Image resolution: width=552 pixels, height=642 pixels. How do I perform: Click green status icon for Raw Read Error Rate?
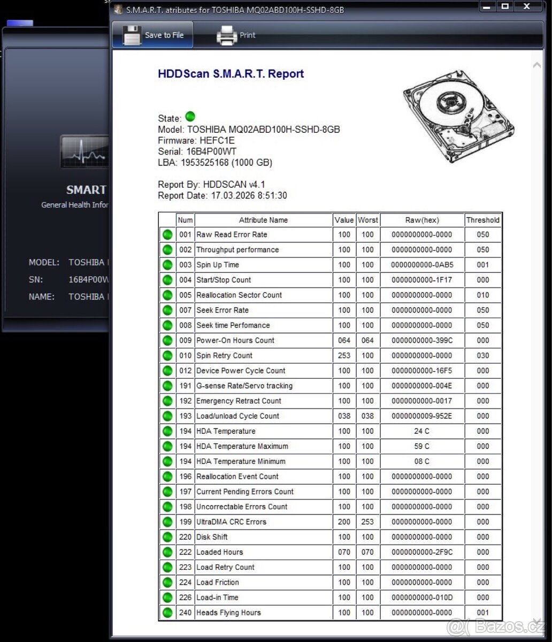[x=167, y=234]
